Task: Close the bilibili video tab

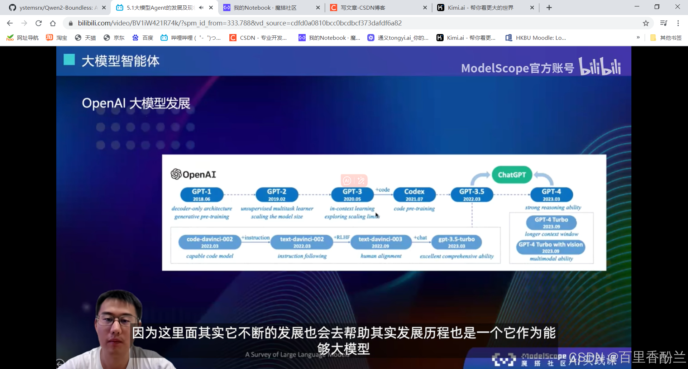Action: pyautogui.click(x=211, y=8)
